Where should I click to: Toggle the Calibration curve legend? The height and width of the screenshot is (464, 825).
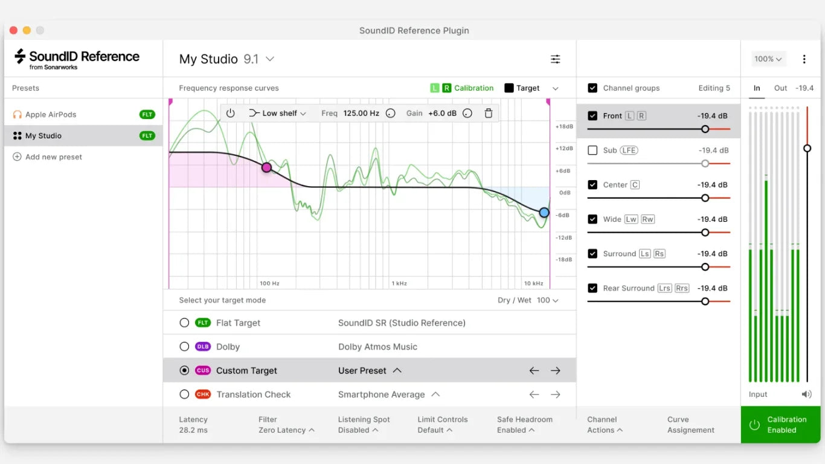point(462,88)
